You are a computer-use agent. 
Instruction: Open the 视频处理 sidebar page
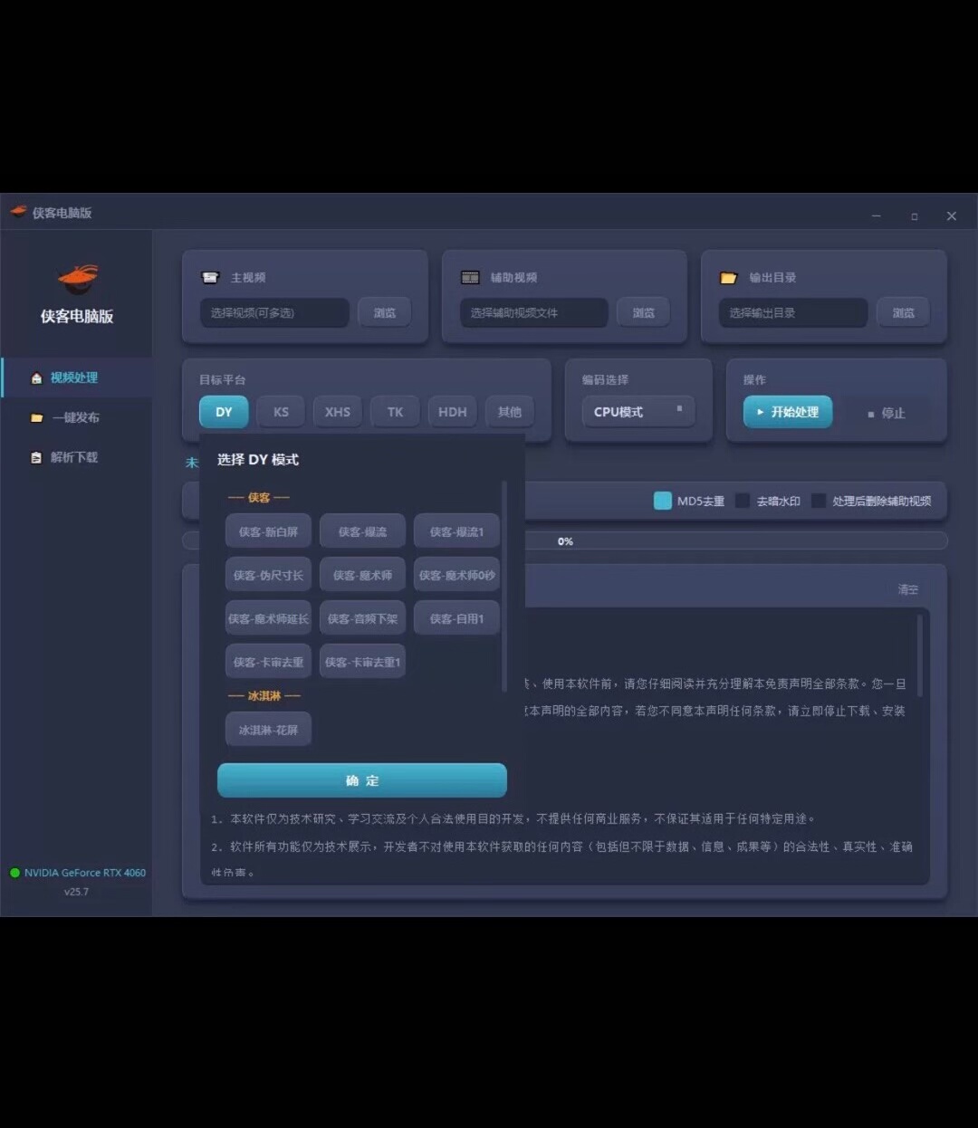(x=76, y=378)
